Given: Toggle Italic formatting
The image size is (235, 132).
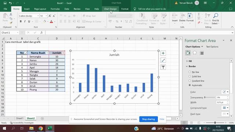Looking at the screenshot, I should pyautogui.click(x=25, y=21).
